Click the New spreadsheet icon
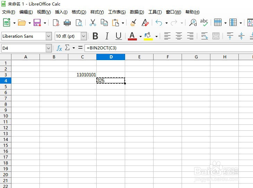The image size is (253, 188). pyautogui.click(x=7, y=23)
